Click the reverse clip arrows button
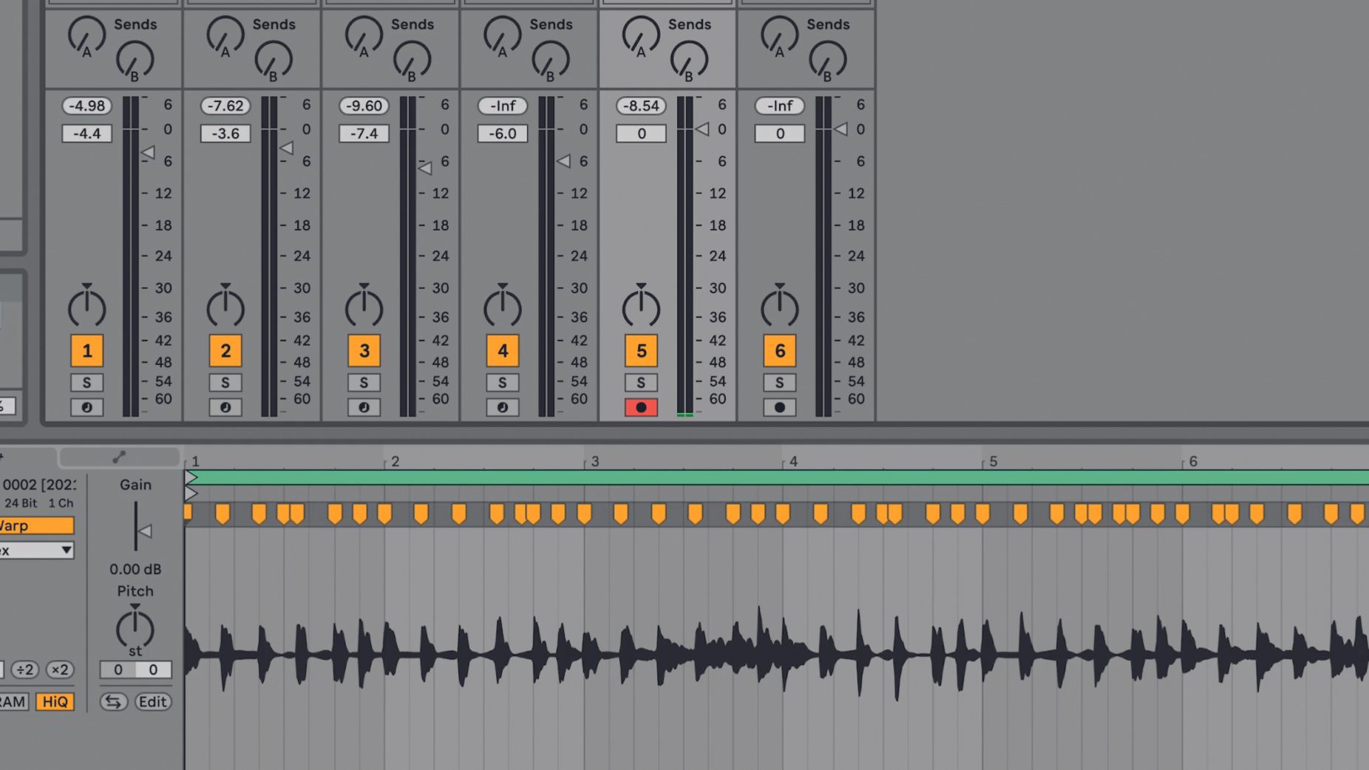This screenshot has width=1369, height=770. (x=113, y=701)
